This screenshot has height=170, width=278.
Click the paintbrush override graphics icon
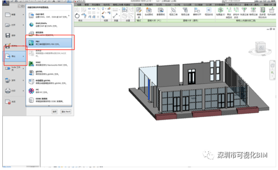[103, 13]
